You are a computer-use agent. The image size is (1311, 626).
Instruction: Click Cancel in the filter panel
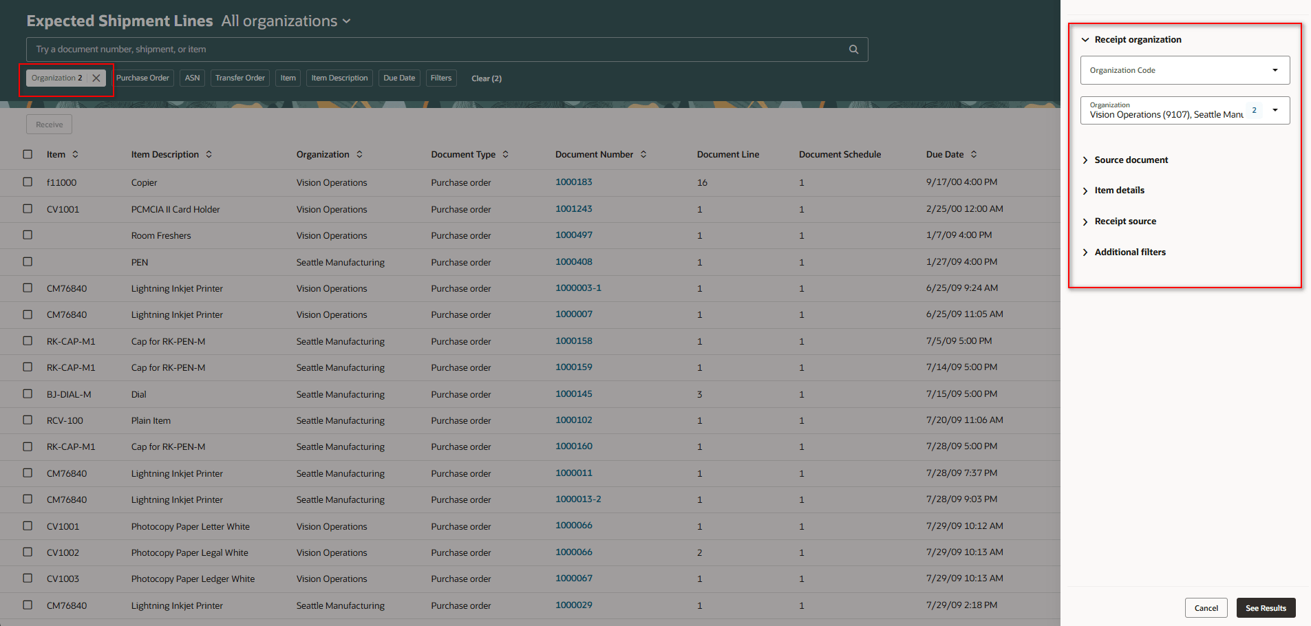point(1206,608)
